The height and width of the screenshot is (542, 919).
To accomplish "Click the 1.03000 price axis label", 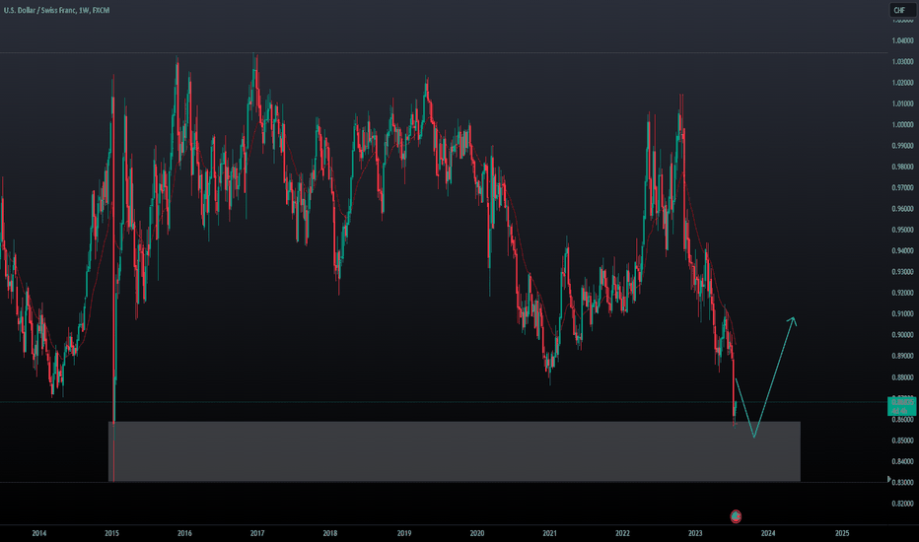I will [x=902, y=61].
